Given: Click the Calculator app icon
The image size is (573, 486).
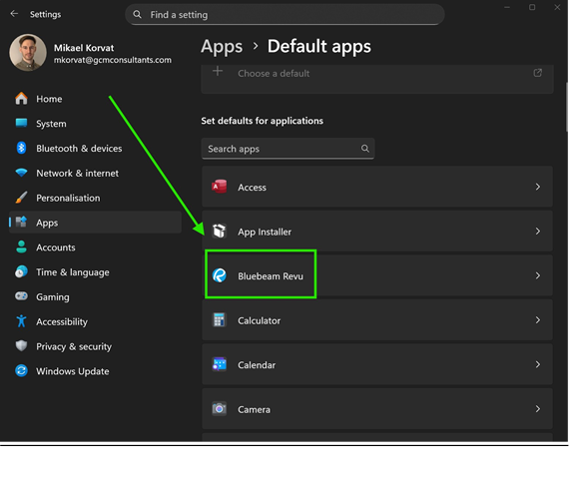Looking at the screenshot, I should 220,320.
